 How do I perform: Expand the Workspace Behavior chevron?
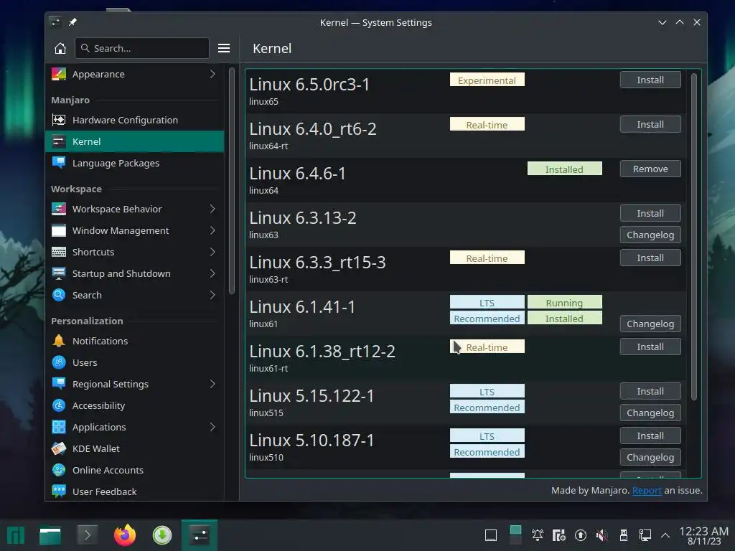212,209
